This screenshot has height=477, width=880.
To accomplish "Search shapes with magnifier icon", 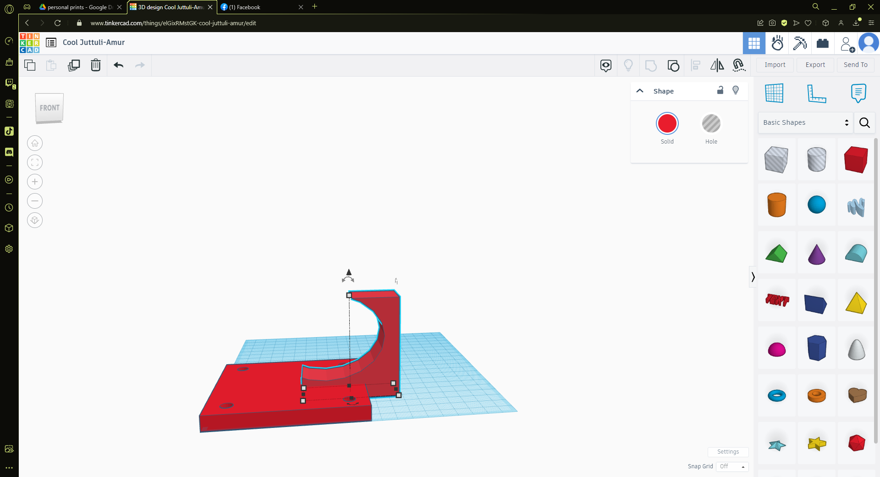I will click(864, 122).
